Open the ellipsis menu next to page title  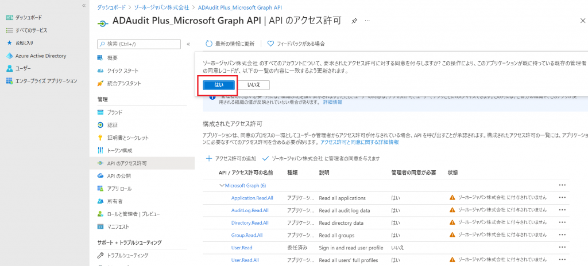(x=367, y=21)
